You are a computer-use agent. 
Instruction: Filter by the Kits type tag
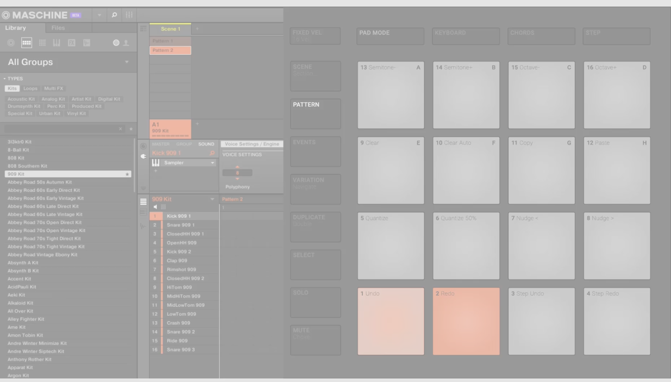12,88
